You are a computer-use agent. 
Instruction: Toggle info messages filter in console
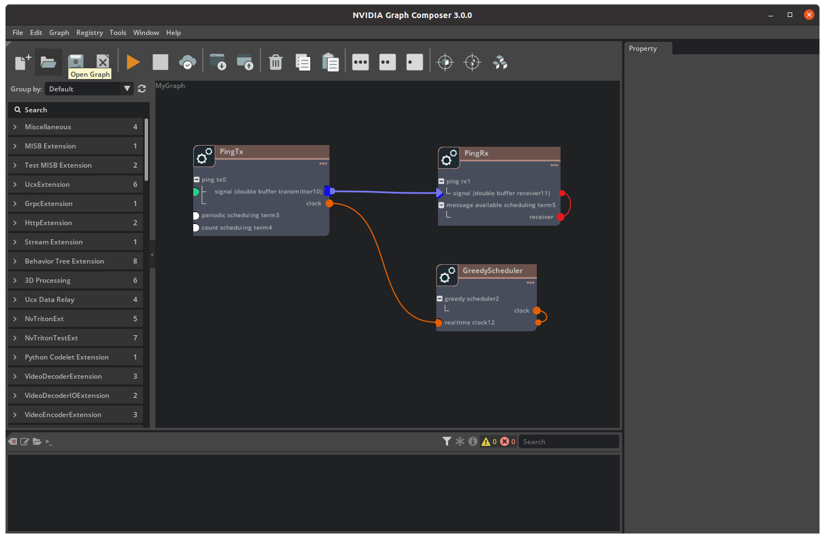473,441
